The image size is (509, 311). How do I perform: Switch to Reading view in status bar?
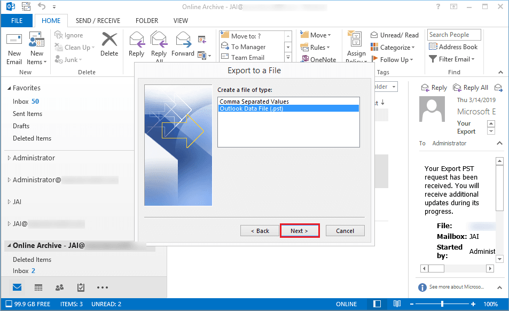click(397, 304)
